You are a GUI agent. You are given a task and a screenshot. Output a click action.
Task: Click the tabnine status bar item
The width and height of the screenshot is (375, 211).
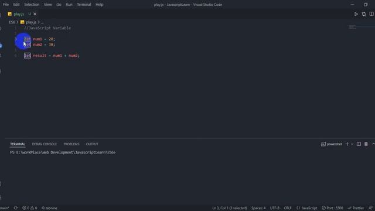click(x=49, y=208)
